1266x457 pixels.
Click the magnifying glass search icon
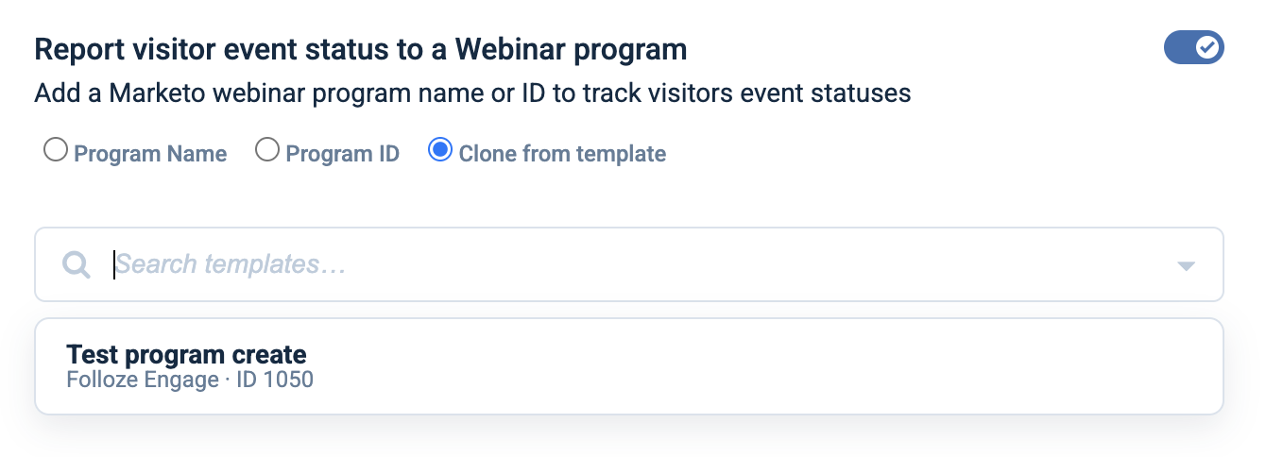pos(76,264)
